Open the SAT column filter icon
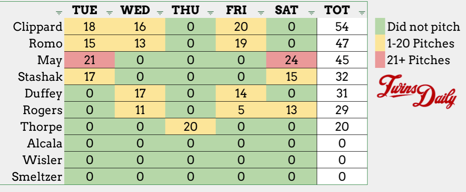This screenshot has width=466, height=192. (312, 13)
